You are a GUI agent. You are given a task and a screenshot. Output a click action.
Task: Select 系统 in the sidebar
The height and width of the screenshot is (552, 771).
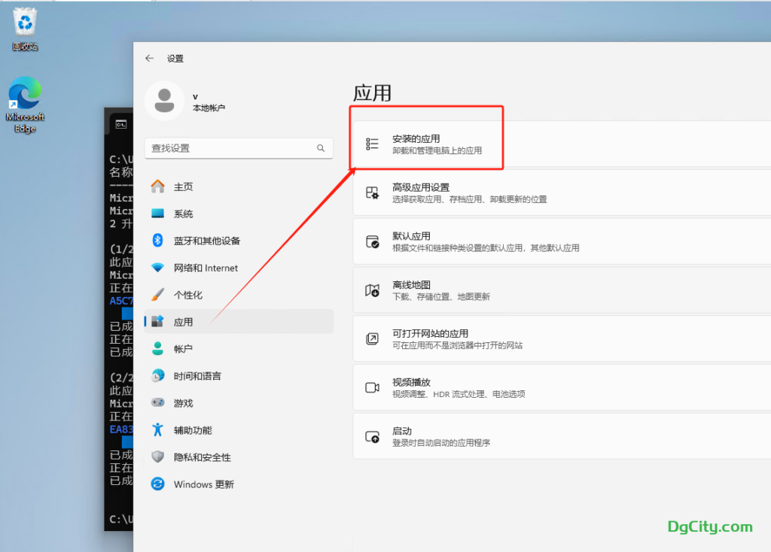(x=183, y=214)
